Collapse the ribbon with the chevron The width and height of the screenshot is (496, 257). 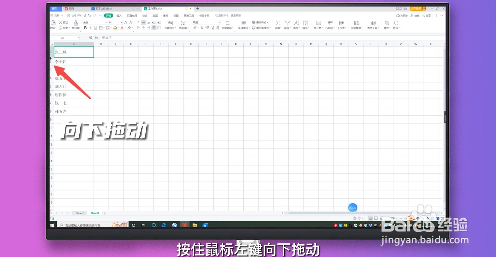click(442, 15)
